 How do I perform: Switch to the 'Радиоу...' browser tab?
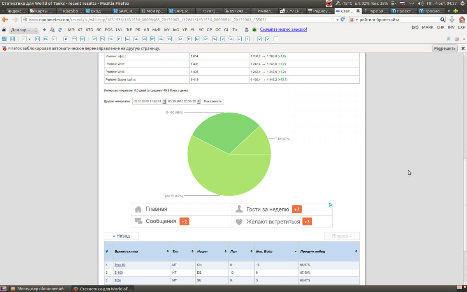pos(320,11)
